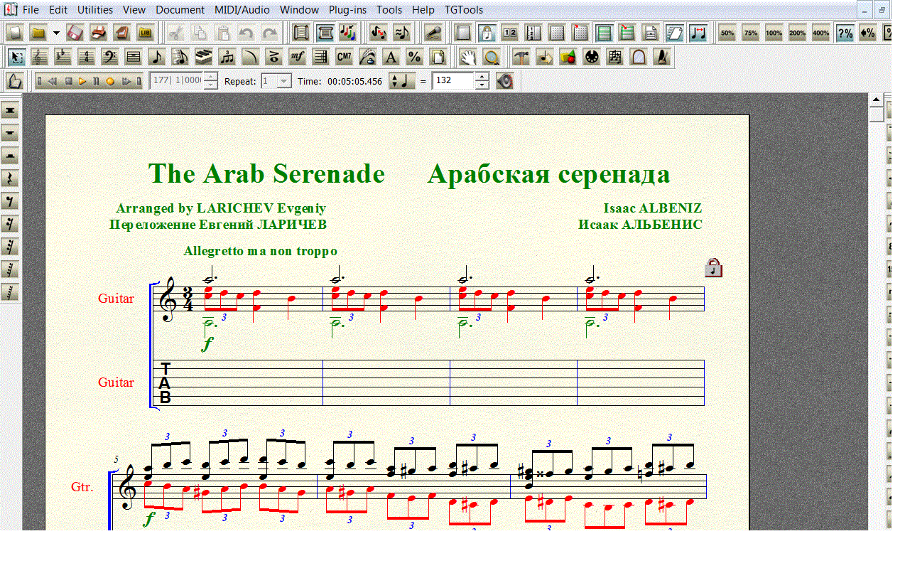Select the quarter rest in the rests palette

(x=11, y=178)
